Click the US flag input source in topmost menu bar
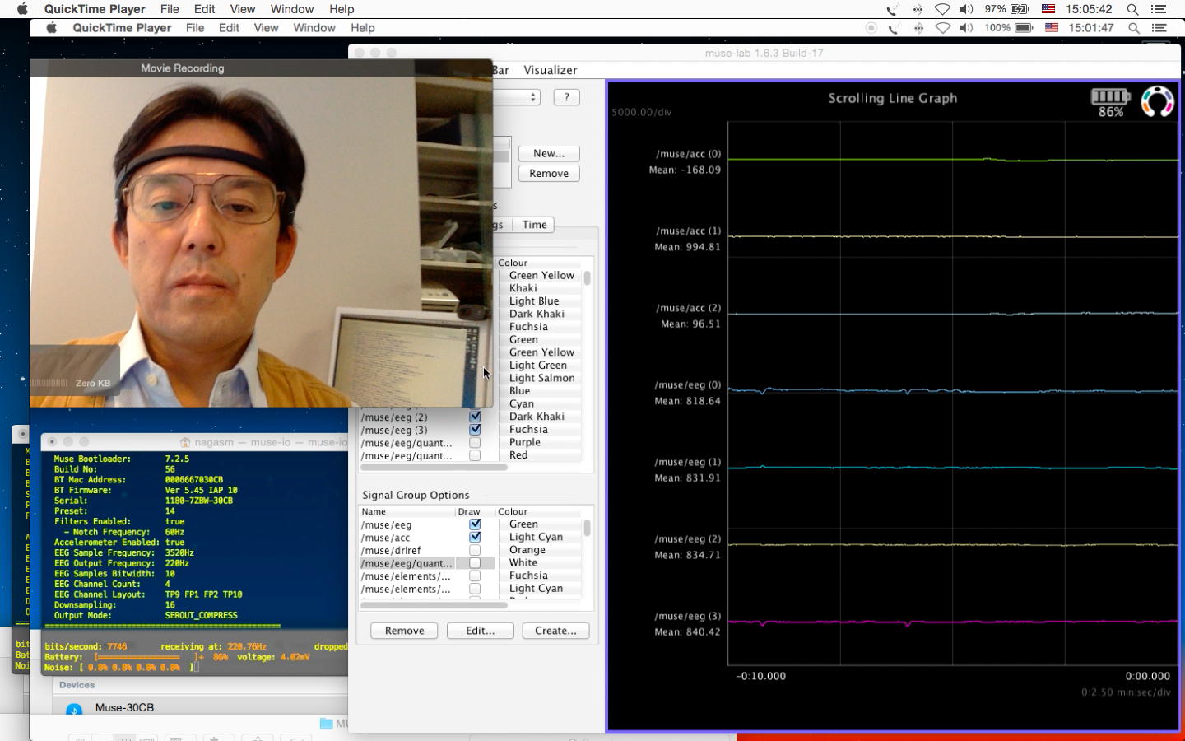Image resolution: width=1185 pixels, height=741 pixels. pos(1048,9)
